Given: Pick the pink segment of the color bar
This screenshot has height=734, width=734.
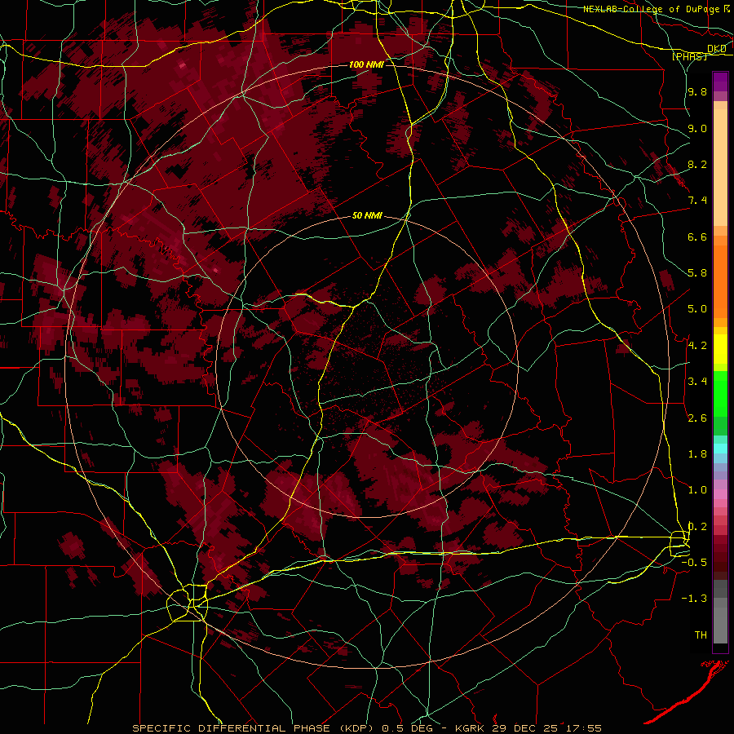Looking at the screenshot, I should coord(720,494).
